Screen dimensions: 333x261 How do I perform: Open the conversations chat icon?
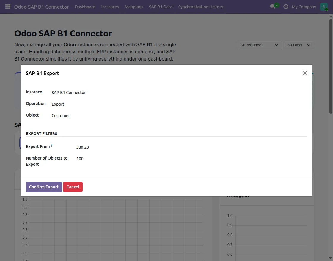273,7
